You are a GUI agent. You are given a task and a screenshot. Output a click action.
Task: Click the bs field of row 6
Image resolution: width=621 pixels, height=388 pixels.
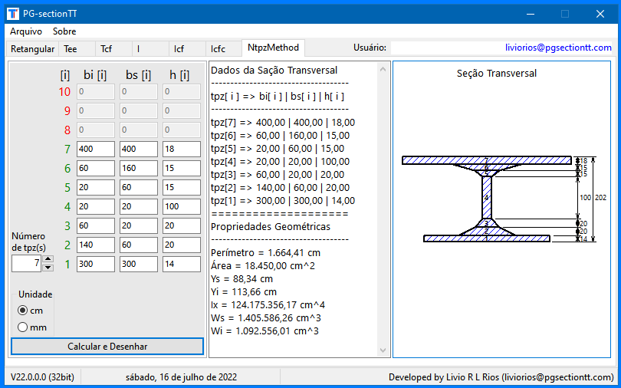point(139,168)
